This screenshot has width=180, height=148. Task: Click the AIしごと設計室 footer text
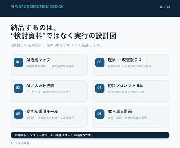point(20,143)
